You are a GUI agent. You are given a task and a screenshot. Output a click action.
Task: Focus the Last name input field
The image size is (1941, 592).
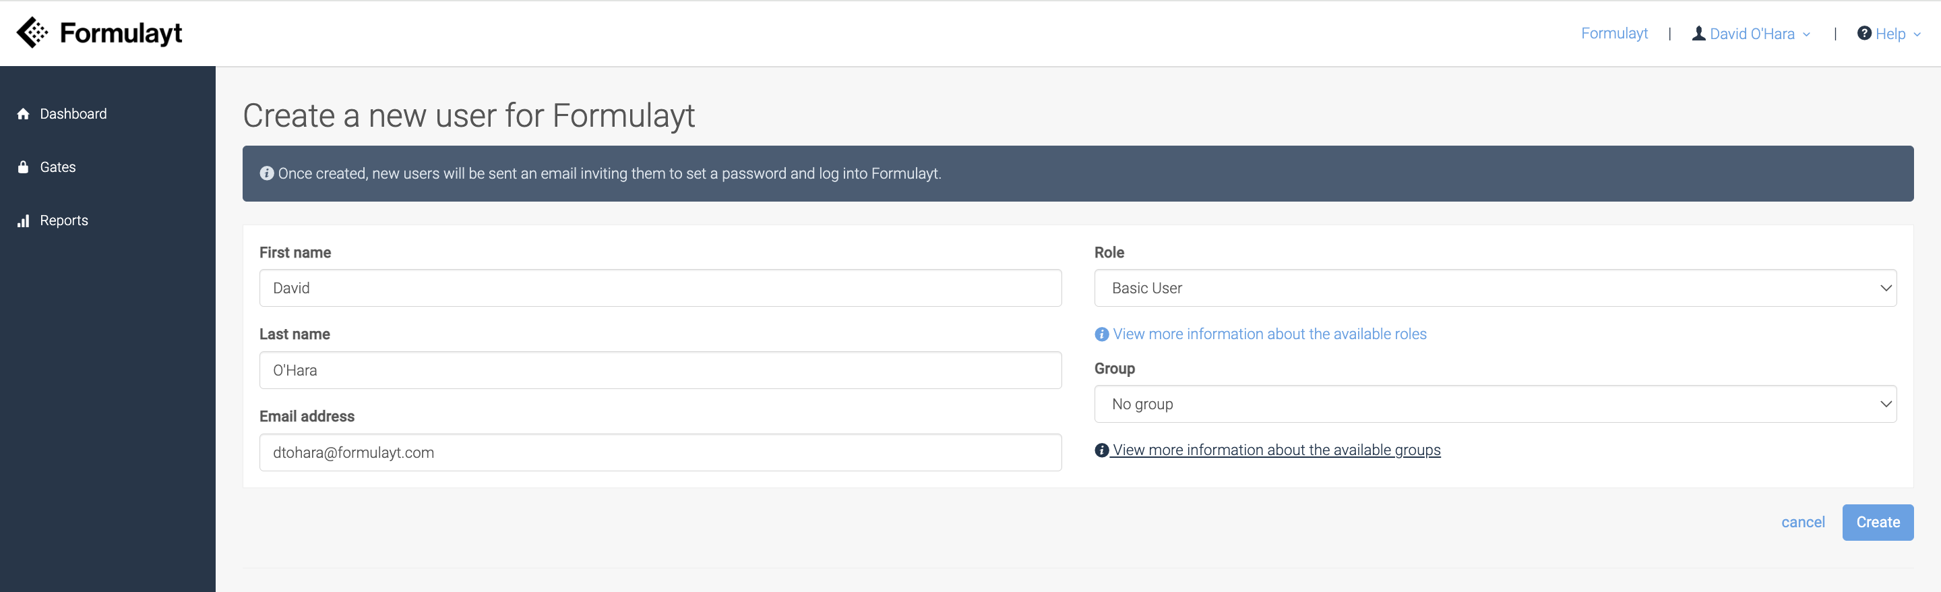(x=660, y=370)
